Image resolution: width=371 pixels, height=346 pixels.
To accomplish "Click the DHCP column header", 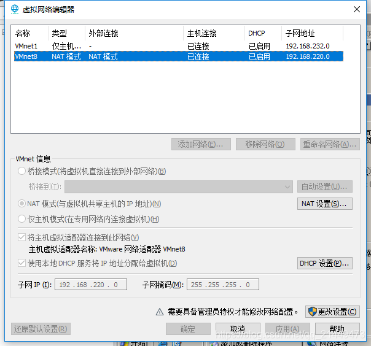I will click(x=263, y=33).
